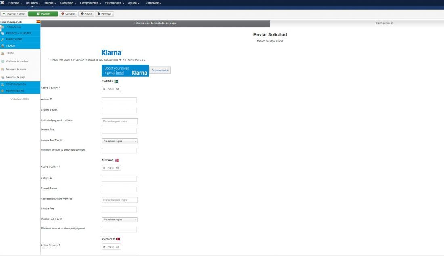Expand the Pedidos y Clientes section
The height and width of the screenshot is (256, 444).
point(20,33)
